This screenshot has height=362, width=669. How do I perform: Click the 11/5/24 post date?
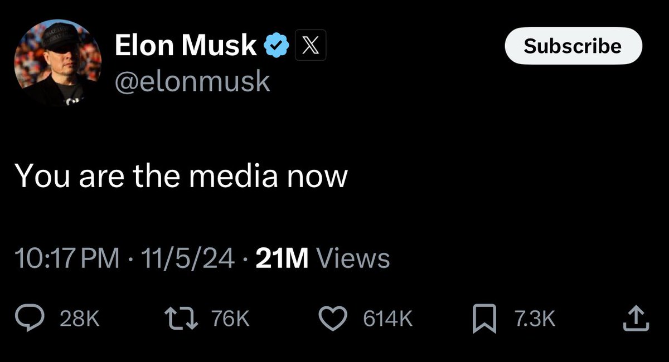(x=187, y=258)
